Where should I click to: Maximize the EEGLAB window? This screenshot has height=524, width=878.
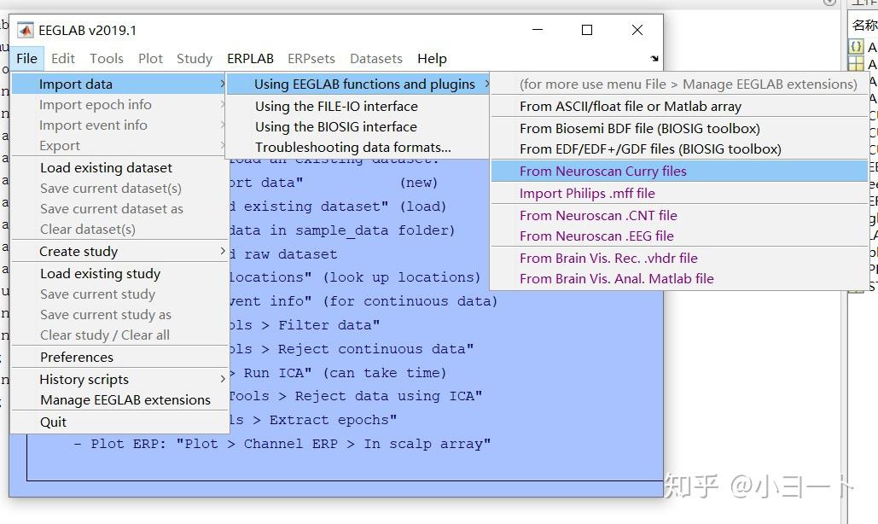point(587,30)
